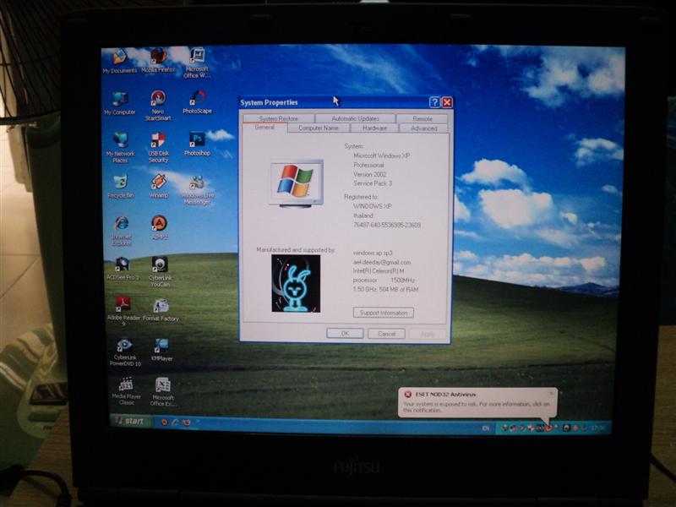The image size is (676, 507).
Task: Open the Microsoft Office Word shortcut
Action: (197, 63)
